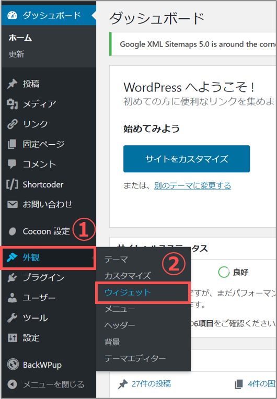Click the Dashboard gauge icon

[12, 15]
